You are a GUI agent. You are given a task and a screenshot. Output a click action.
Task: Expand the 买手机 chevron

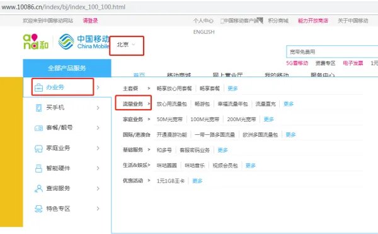coord(98,108)
